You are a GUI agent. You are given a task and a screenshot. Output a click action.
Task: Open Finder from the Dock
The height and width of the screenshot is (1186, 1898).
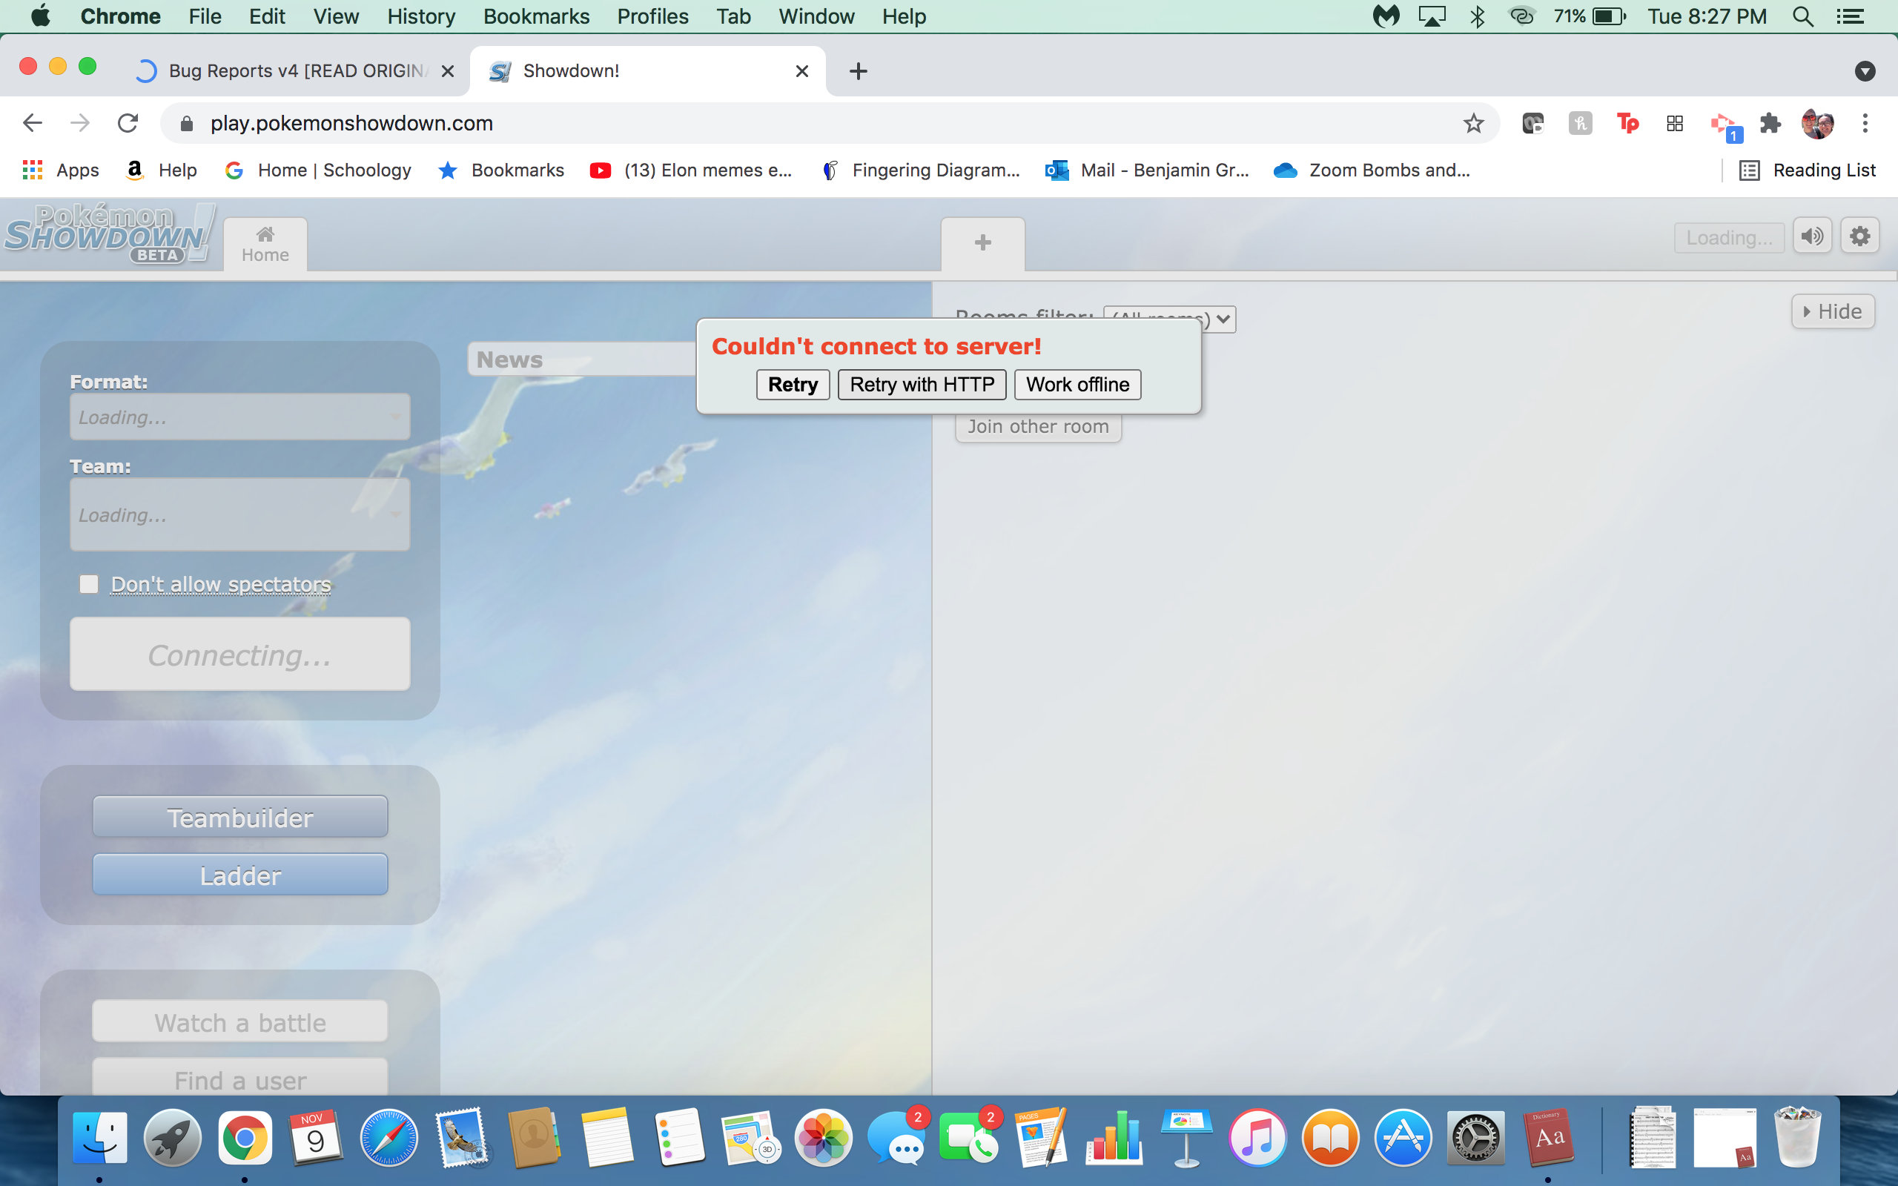pos(99,1136)
